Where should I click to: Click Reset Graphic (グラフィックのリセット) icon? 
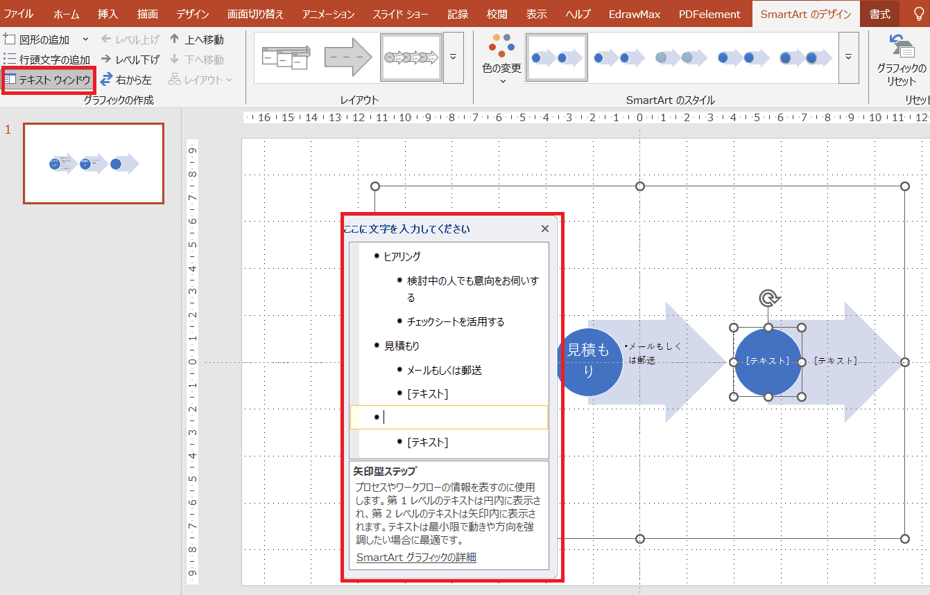coord(901,47)
